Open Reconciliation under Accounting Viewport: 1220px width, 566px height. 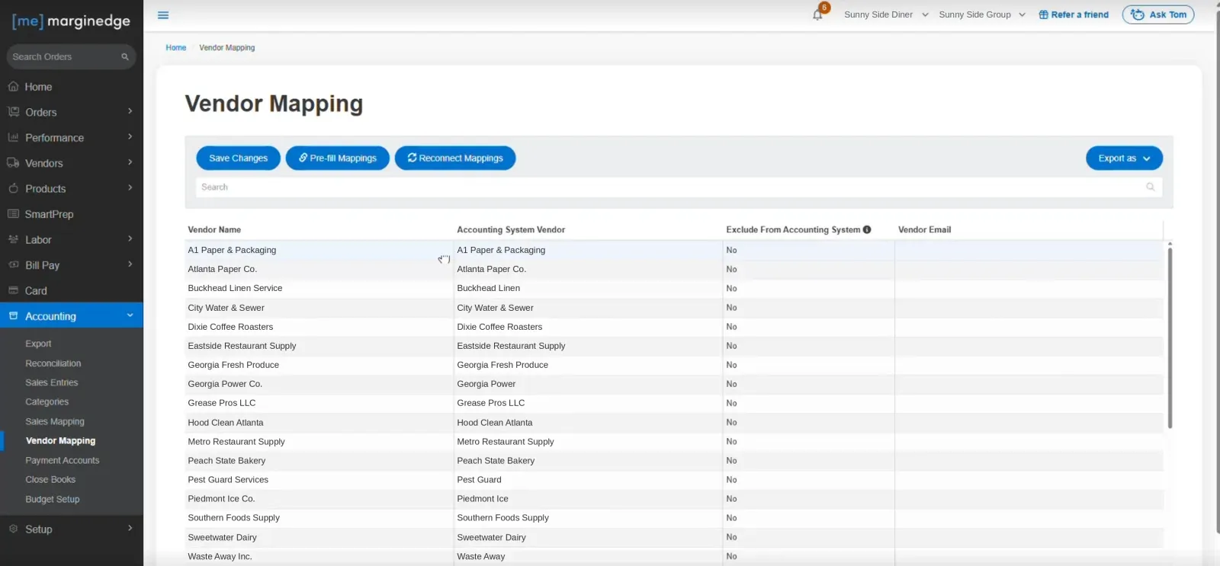(53, 364)
